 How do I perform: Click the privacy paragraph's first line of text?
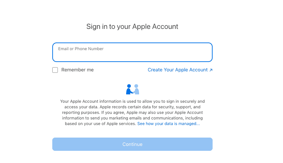(132, 101)
